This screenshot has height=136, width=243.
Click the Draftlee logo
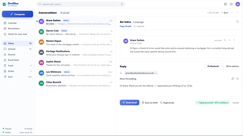coord(11,4)
